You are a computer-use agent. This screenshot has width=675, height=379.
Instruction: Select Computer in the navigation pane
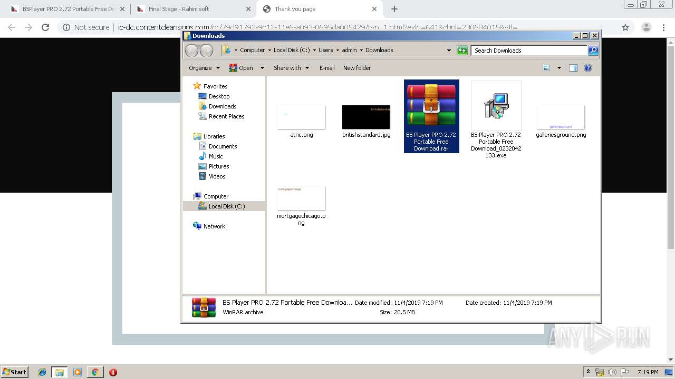216,196
